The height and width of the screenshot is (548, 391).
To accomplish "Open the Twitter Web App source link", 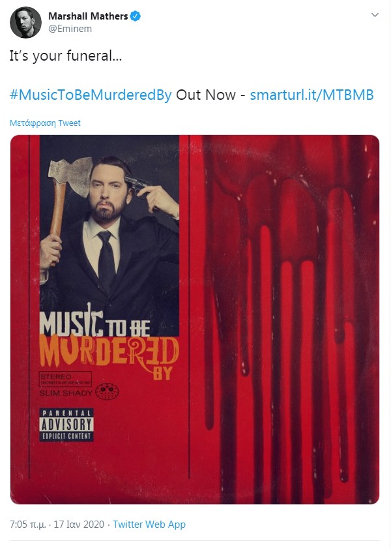I will [149, 525].
